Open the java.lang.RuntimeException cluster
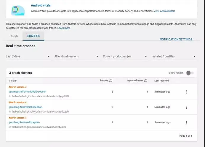 pos(24,122)
